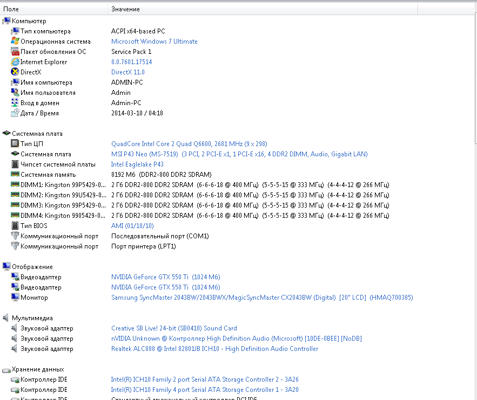Select the Чипсет системной платы chip icon

(x=15, y=164)
